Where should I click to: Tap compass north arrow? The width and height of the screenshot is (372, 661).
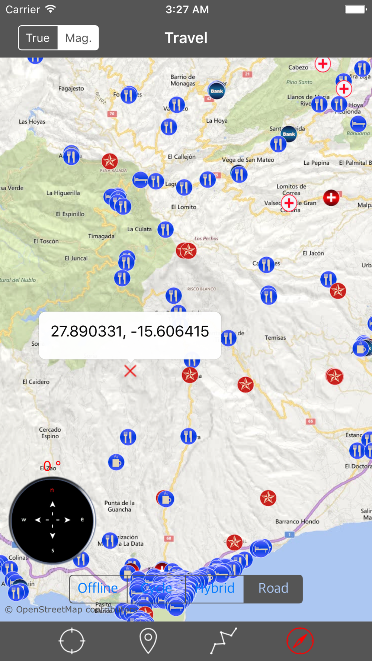[x=52, y=504]
